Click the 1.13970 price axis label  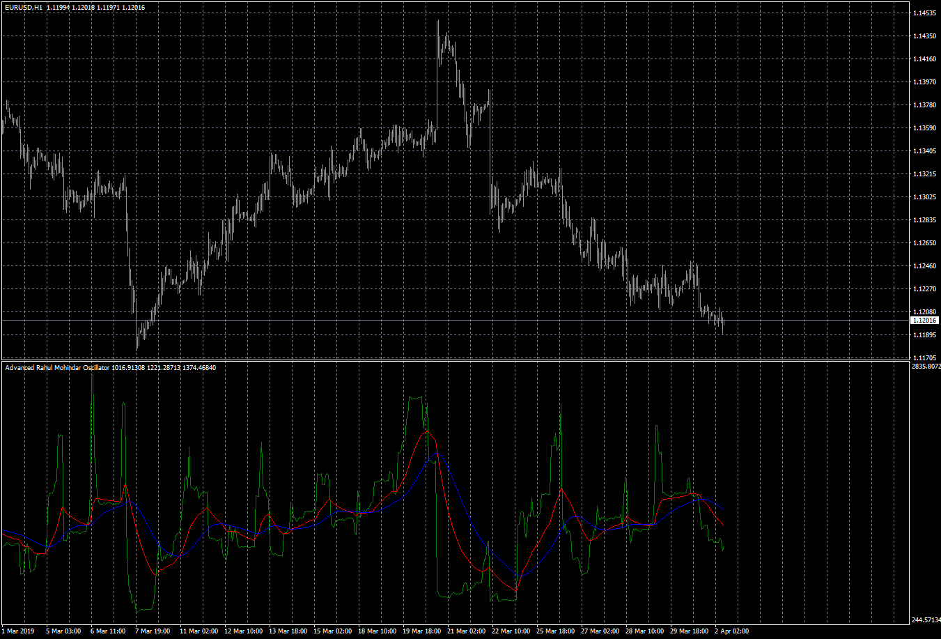pyautogui.click(x=924, y=82)
